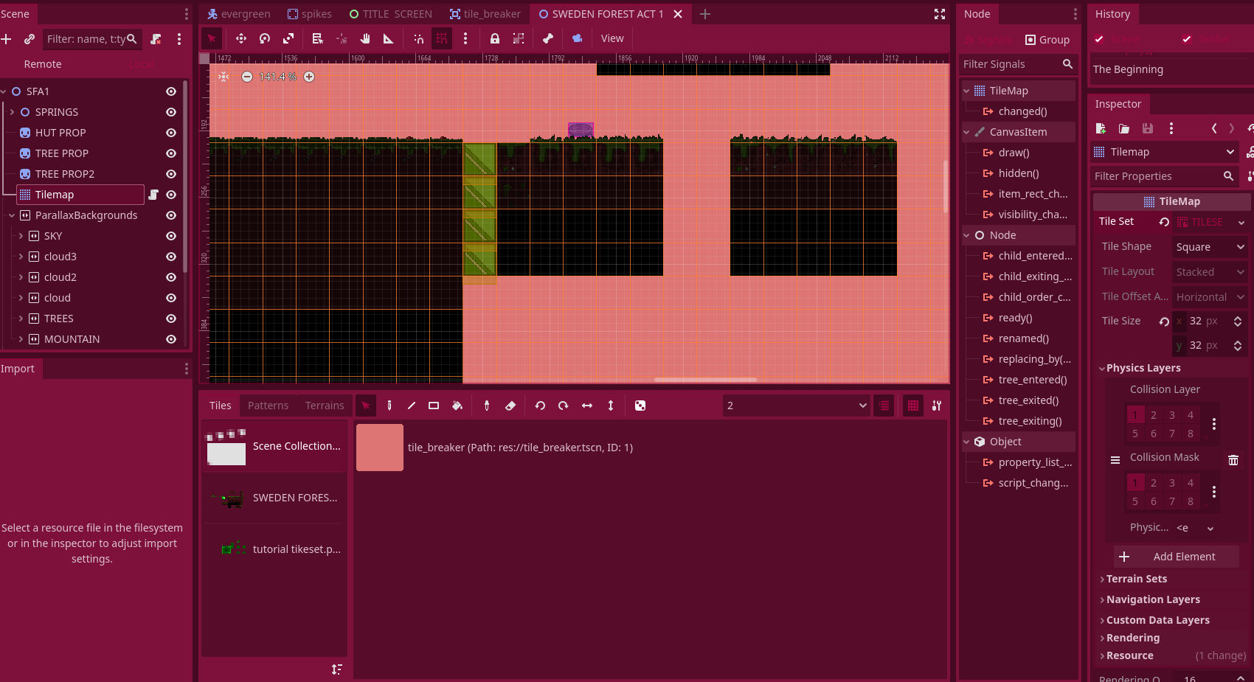Viewport: 1254px width, 682px height.
Task: Enable random tile placement dice
Action: (640, 406)
